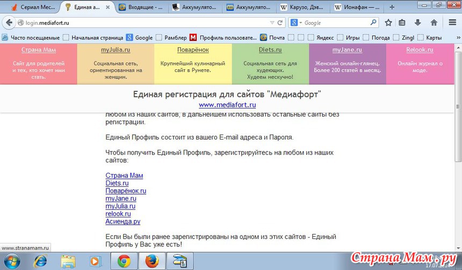Viewport: 462px width, 270px height.
Task: Open the Windows Start menu
Action: point(12,261)
